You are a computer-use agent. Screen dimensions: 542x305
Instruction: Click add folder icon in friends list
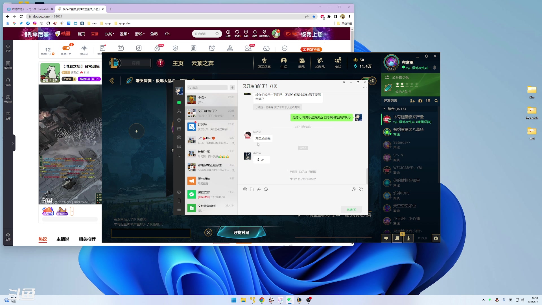[420, 101]
